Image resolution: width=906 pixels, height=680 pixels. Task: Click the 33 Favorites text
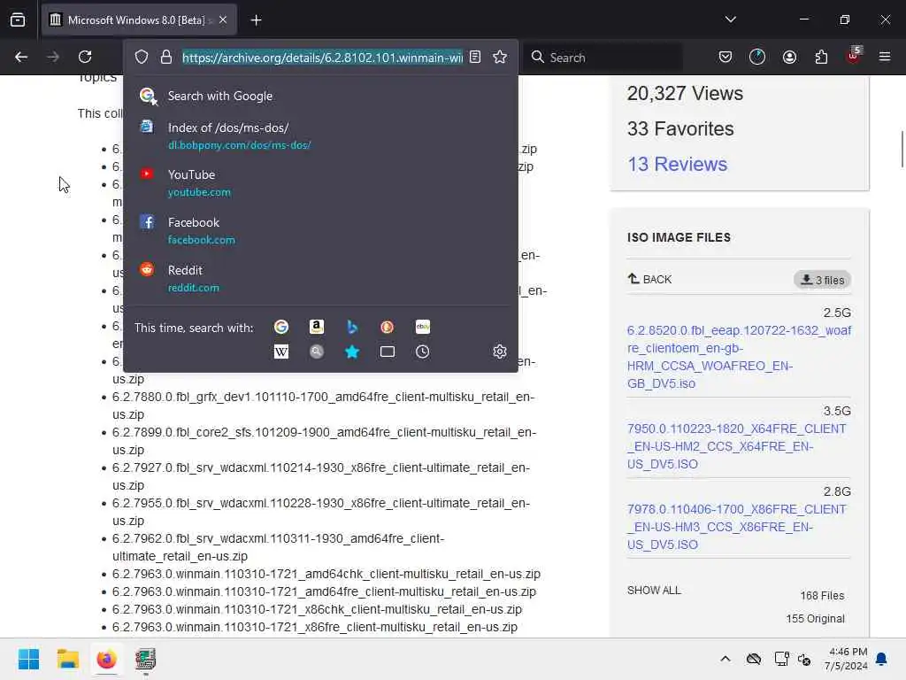[680, 129]
